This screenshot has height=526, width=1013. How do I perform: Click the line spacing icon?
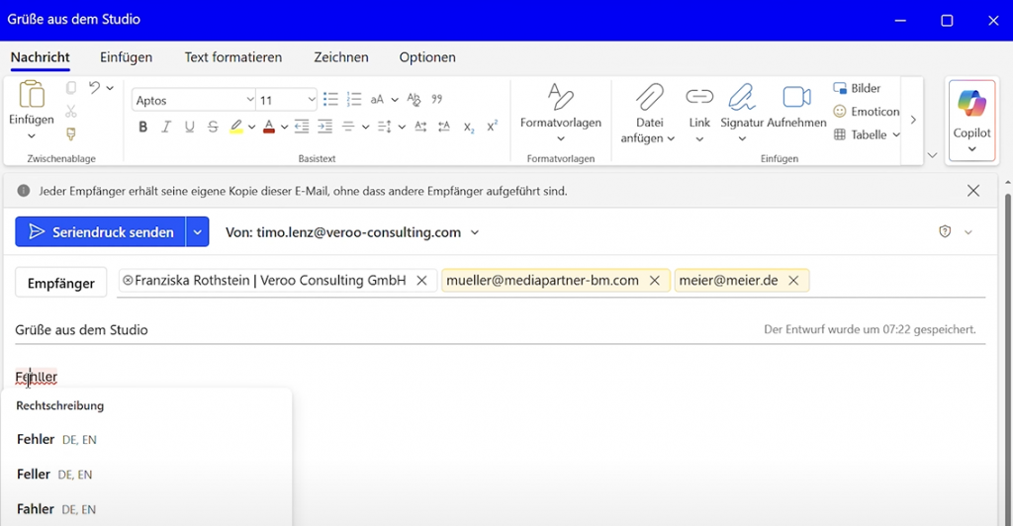[385, 128]
